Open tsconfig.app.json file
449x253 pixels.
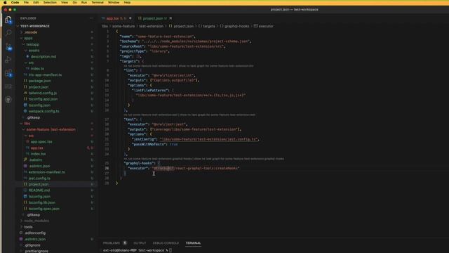pyautogui.click(x=43, y=99)
